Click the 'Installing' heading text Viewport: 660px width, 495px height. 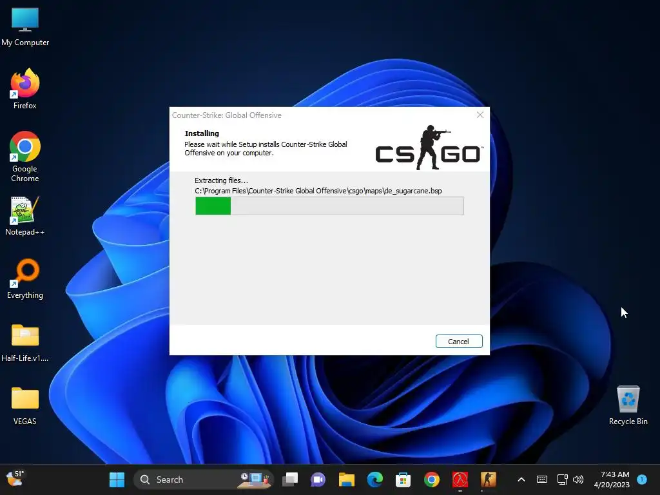(x=202, y=133)
